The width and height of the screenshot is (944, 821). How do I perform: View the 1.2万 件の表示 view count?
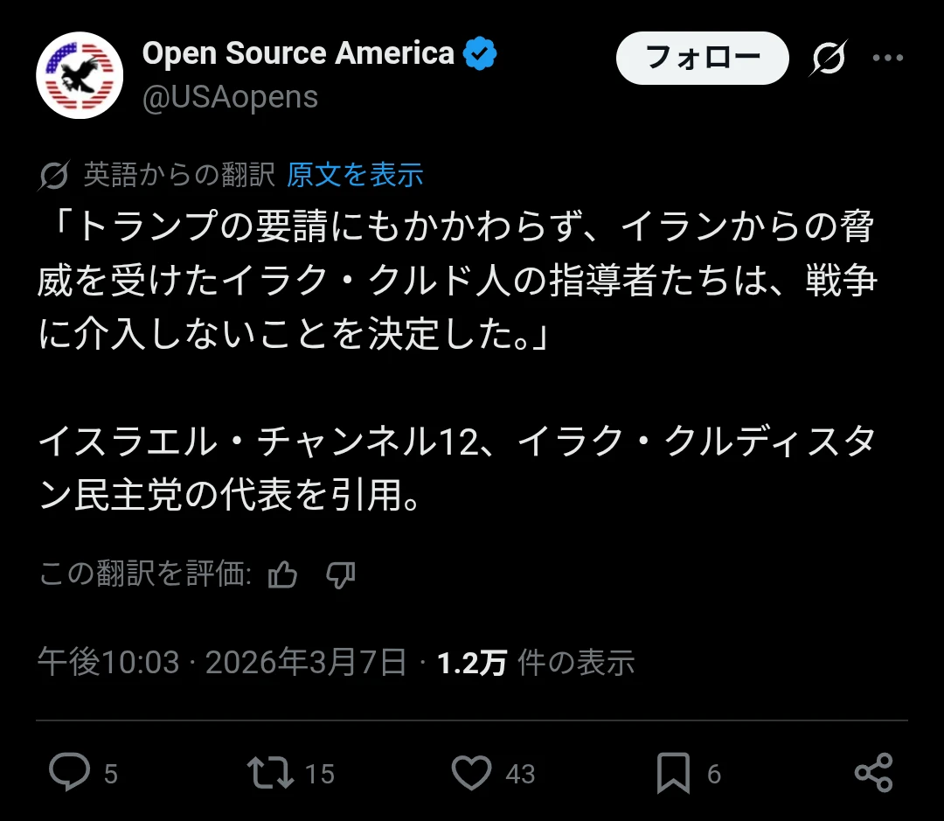[x=535, y=663]
